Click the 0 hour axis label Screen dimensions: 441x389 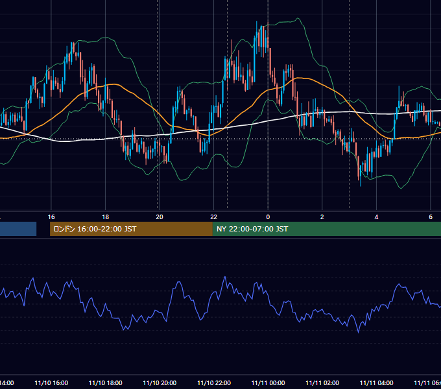pyautogui.click(x=268, y=217)
